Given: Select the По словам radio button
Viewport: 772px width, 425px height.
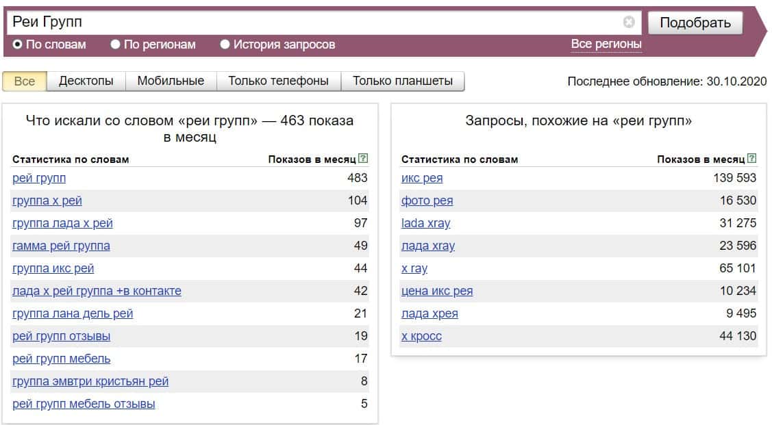Looking at the screenshot, I should 18,44.
